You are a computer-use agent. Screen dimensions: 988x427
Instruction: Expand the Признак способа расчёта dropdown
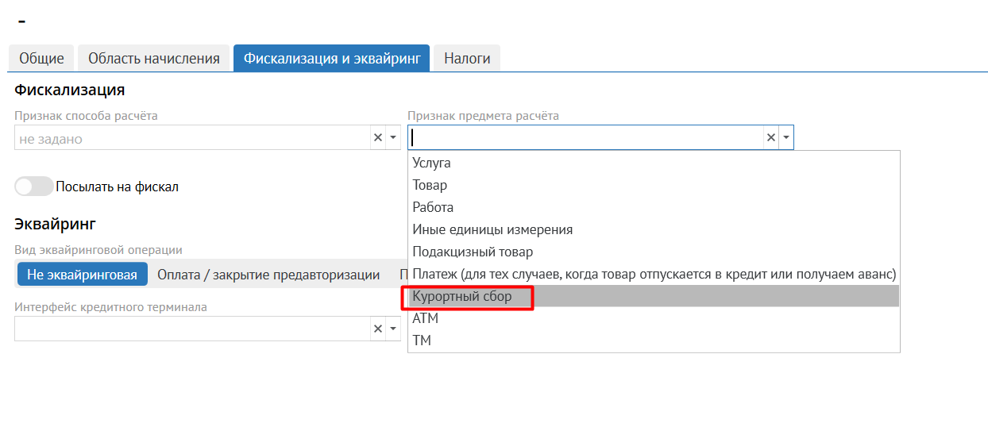click(x=393, y=138)
